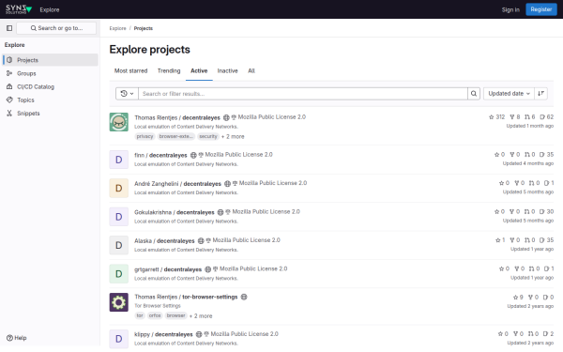This screenshot has width=563, height=352.
Task: Click the Topics tag icon
Action: point(9,99)
